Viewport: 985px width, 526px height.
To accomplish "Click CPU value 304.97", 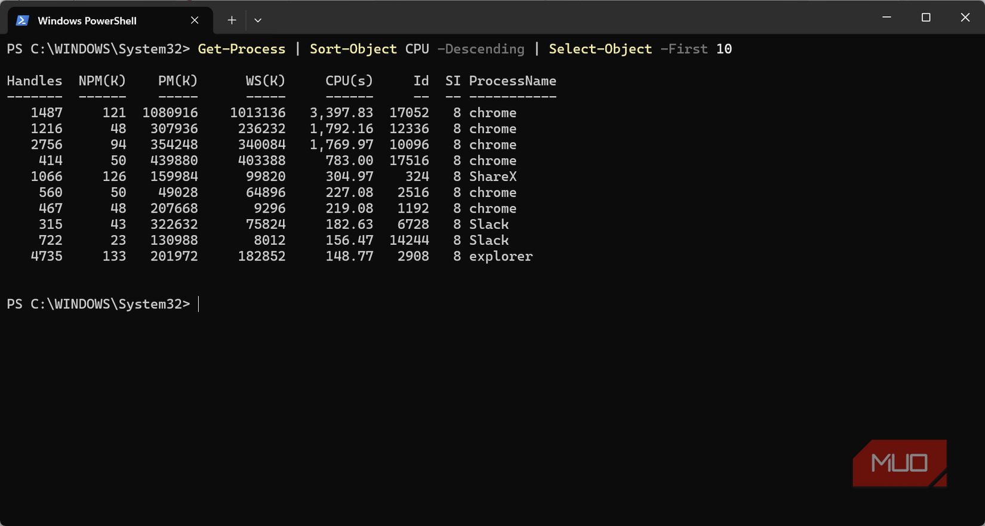I will pyautogui.click(x=349, y=177).
